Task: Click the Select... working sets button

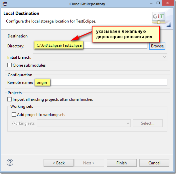Action: point(148,123)
